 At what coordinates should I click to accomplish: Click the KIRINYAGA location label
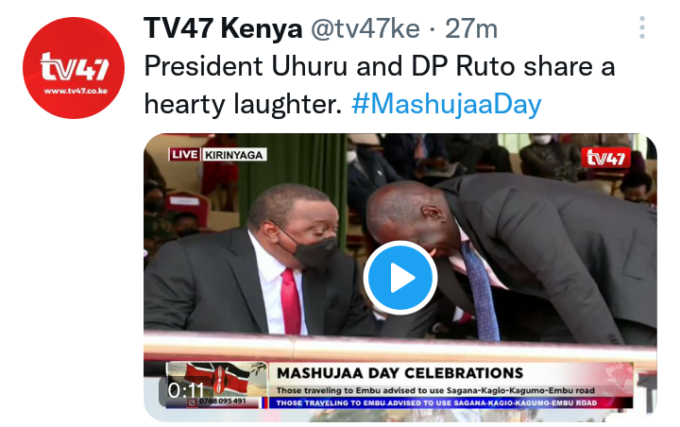[x=234, y=155]
